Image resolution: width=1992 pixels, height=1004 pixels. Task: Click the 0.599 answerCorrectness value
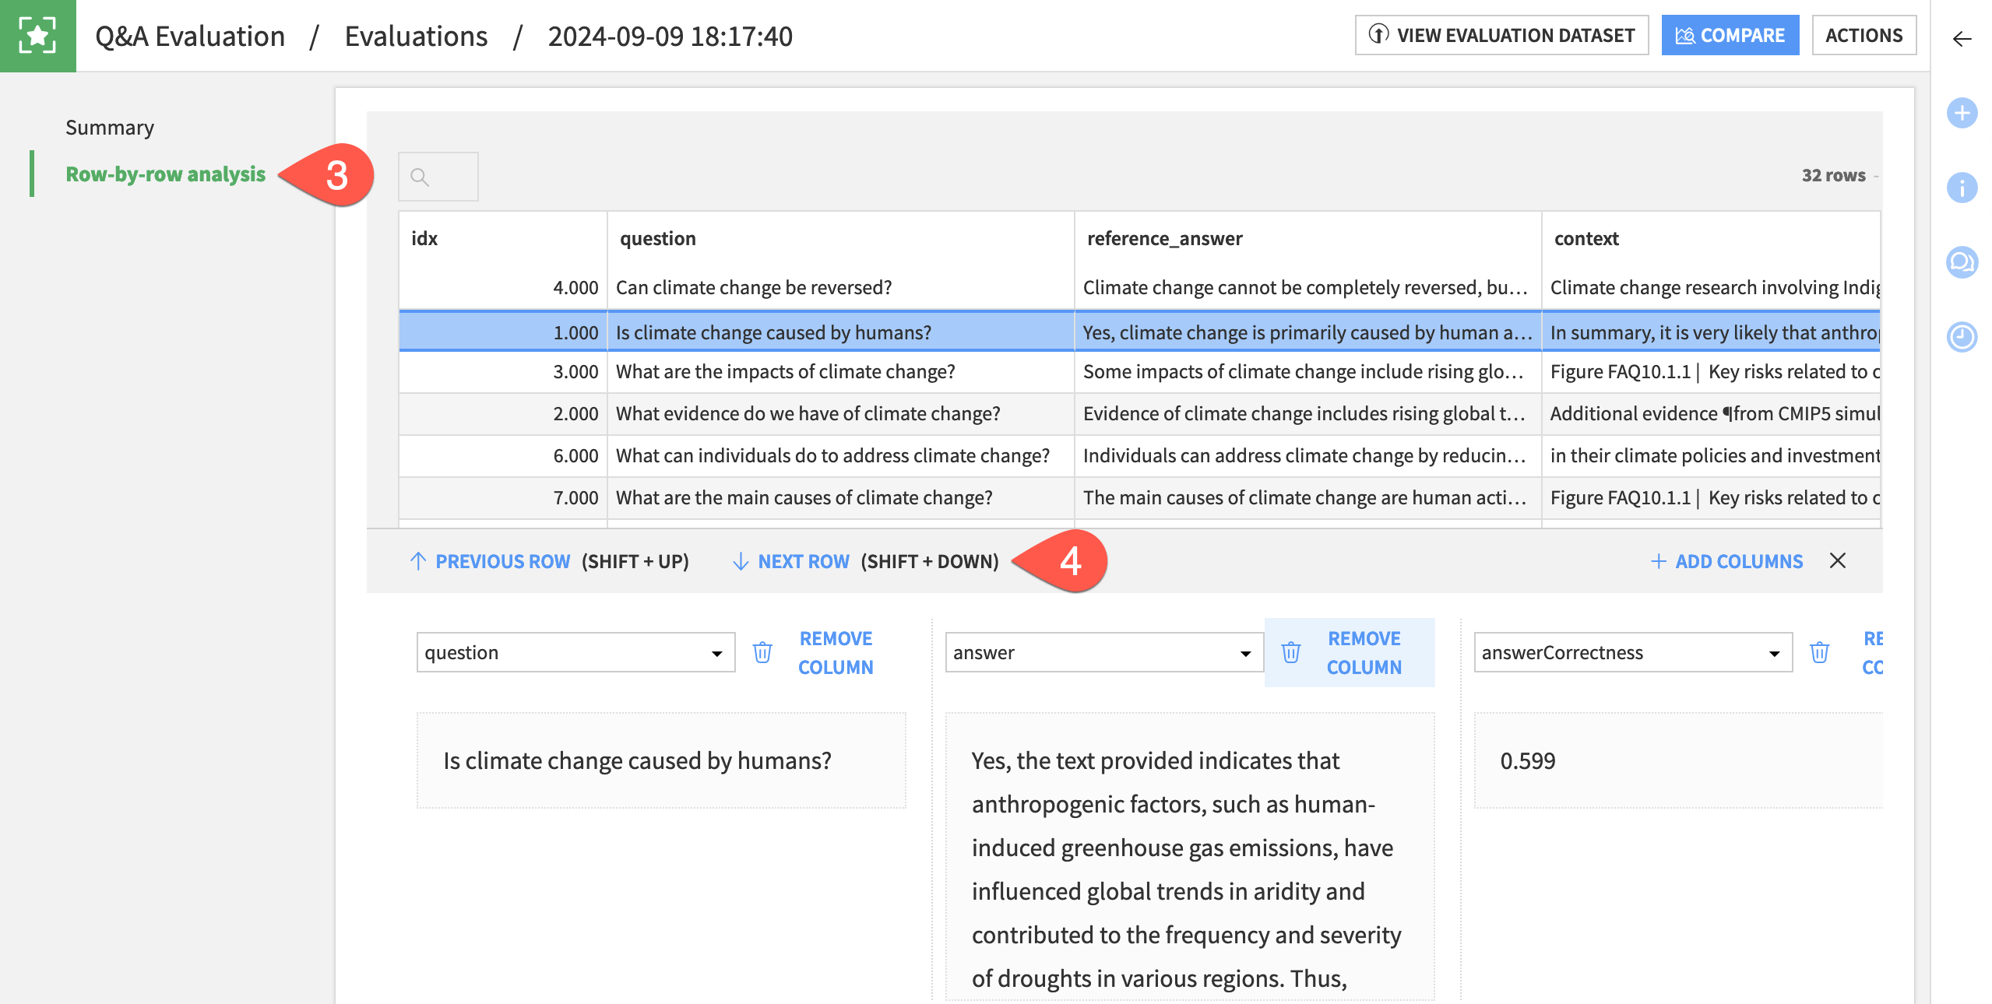coord(1528,760)
